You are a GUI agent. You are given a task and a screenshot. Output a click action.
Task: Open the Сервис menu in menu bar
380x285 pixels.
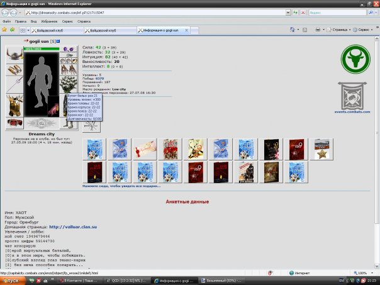(x=67, y=21)
